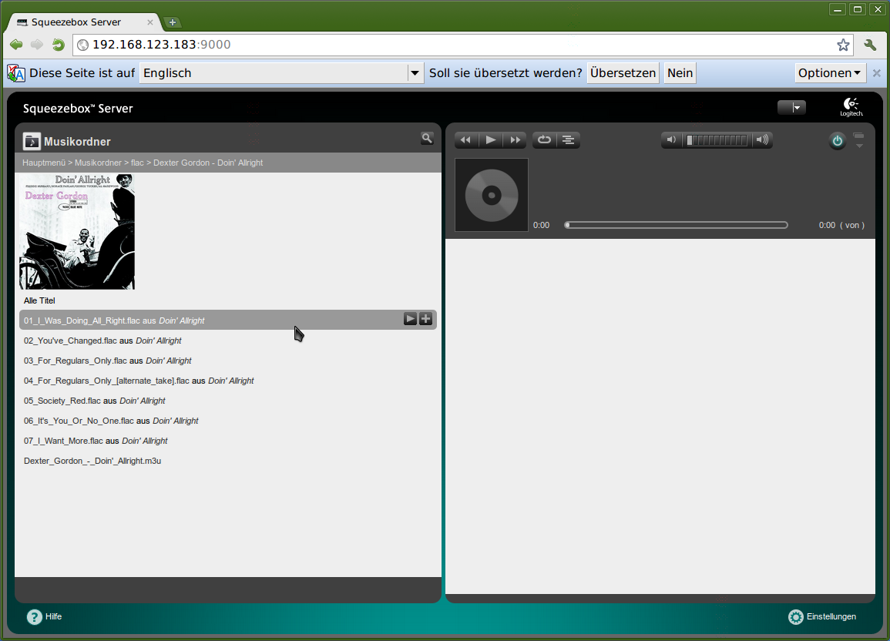This screenshot has height=641, width=890.
Task: Click the rewind icon in the player
Action: coord(465,139)
